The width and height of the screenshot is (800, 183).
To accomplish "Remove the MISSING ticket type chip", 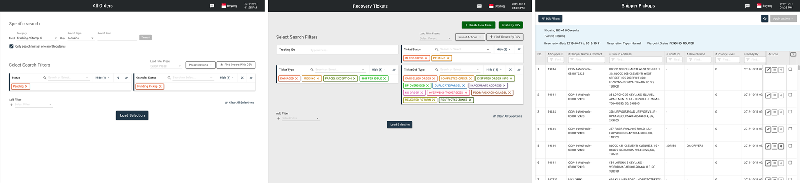I will [318, 78].
